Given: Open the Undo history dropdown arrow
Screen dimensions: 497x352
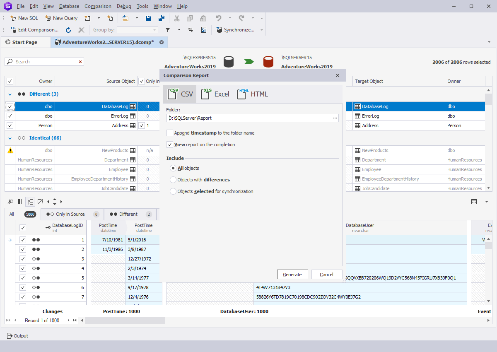Looking at the screenshot, I should click(x=230, y=18).
